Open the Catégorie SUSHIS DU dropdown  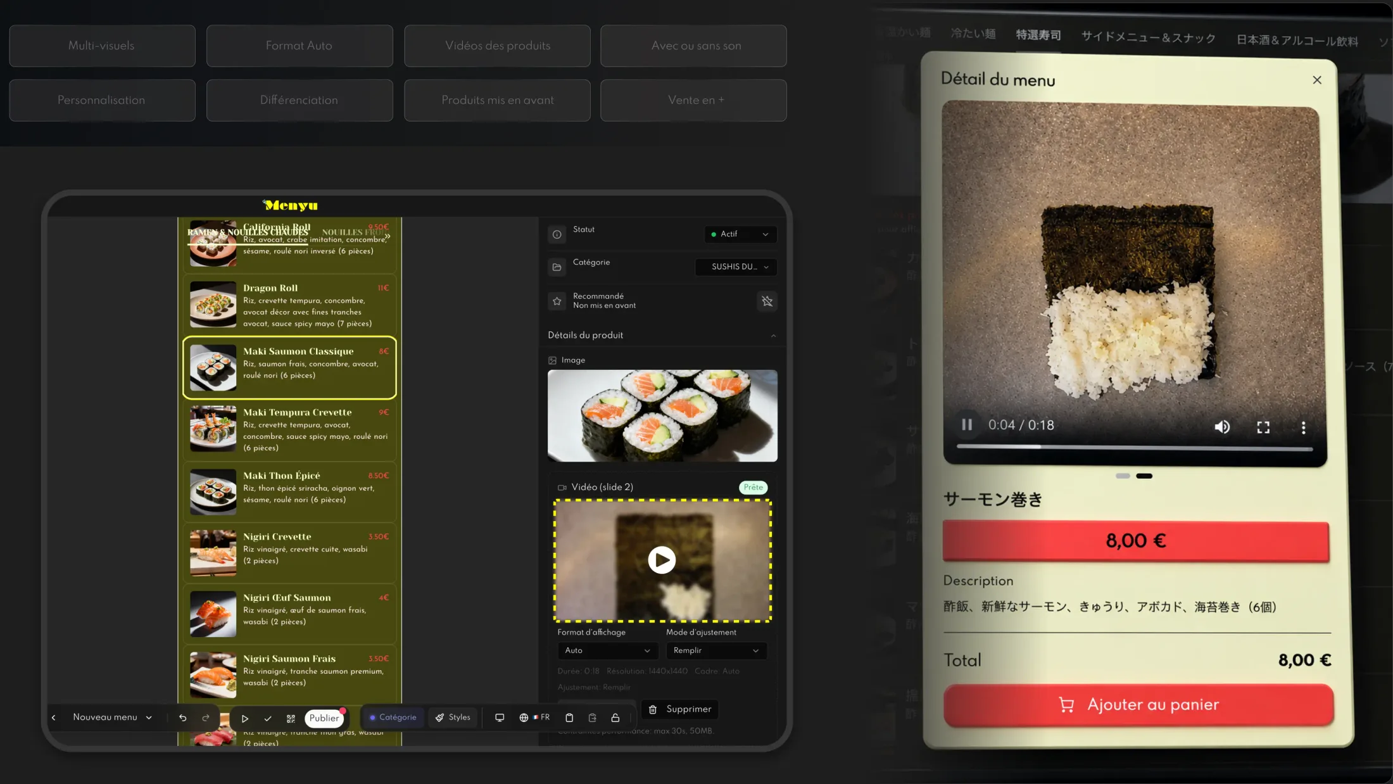coord(736,267)
